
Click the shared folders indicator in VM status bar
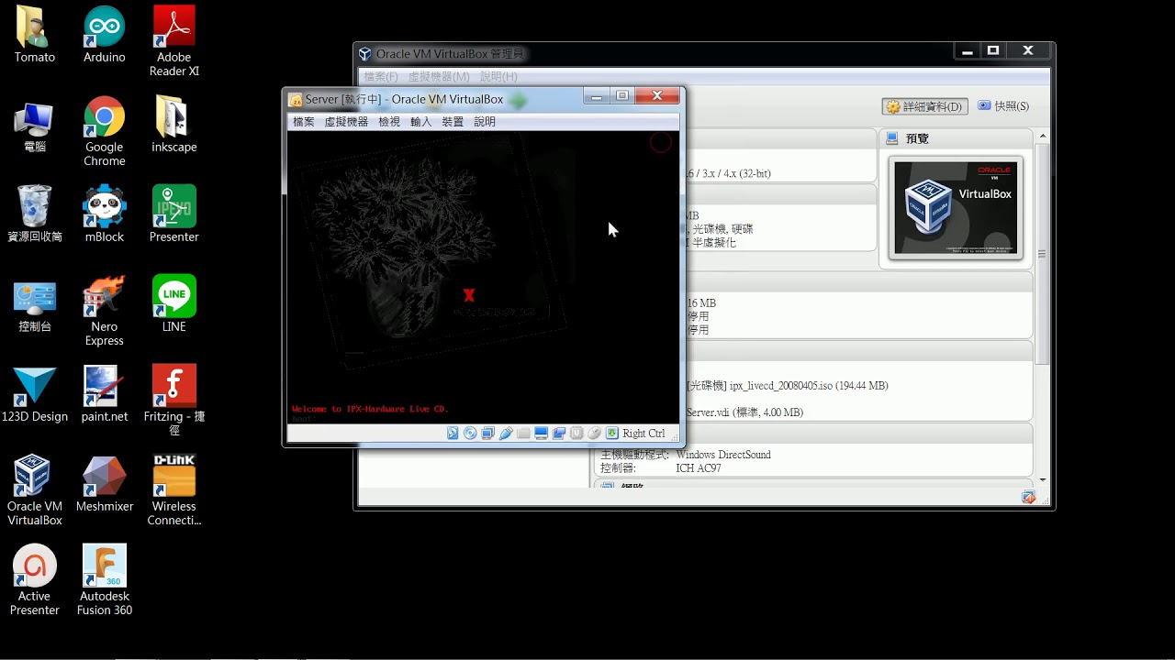pyautogui.click(x=523, y=433)
